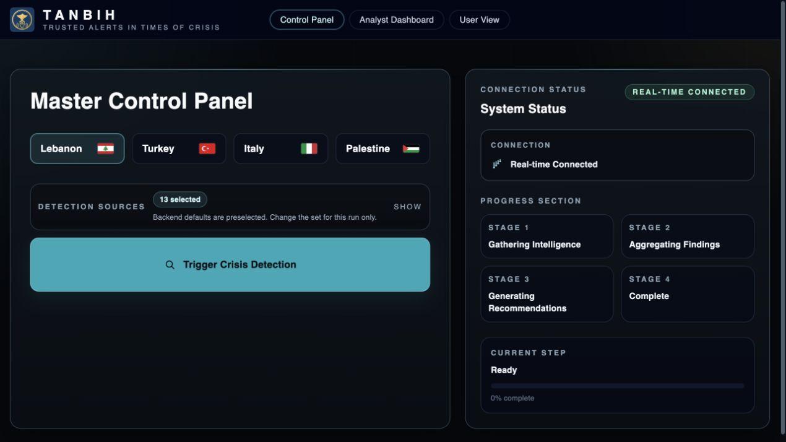Select the Stage 2 Aggregating Findings card
This screenshot has width=786, height=442.
click(688, 236)
